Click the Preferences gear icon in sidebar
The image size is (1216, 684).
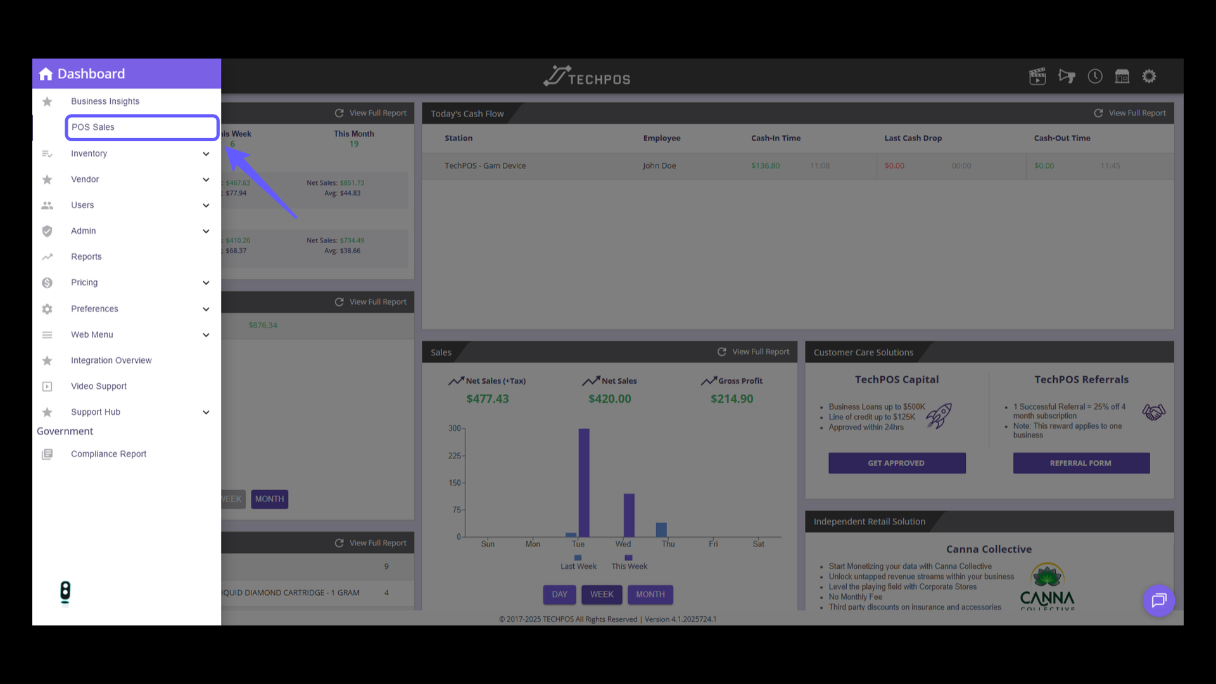[47, 309]
